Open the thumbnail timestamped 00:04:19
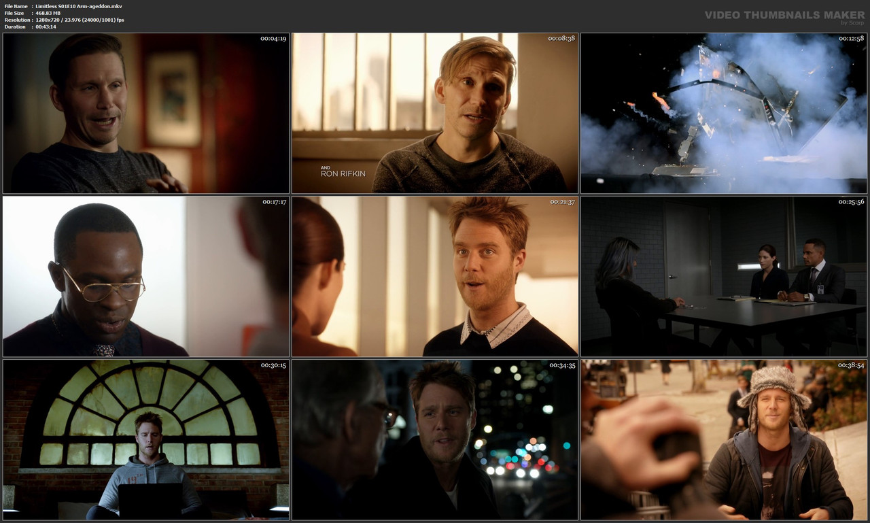The image size is (870, 523). click(x=145, y=114)
